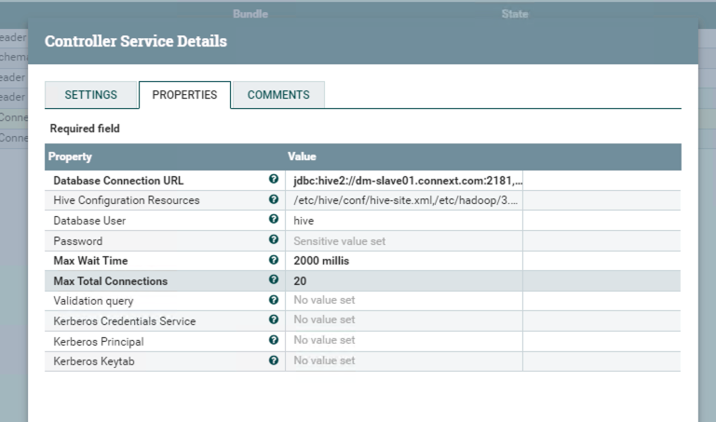Click the Kerberos Keytab empty value cell
The height and width of the screenshot is (422, 716).
pyautogui.click(x=324, y=361)
